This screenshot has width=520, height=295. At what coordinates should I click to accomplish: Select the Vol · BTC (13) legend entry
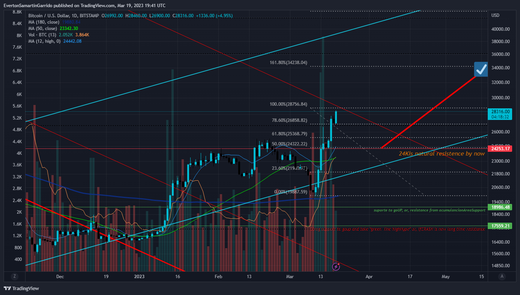click(x=42, y=35)
